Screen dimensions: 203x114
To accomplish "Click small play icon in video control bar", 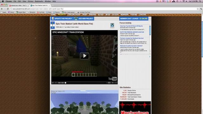I will pyautogui.click(x=53, y=83).
